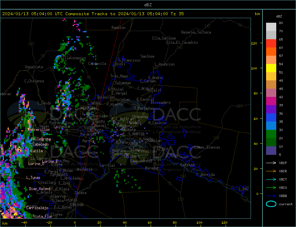This screenshot has height=227, width=296.
Task: Select the indigo swatch between 10 and 5
Action: (x=271, y=151)
